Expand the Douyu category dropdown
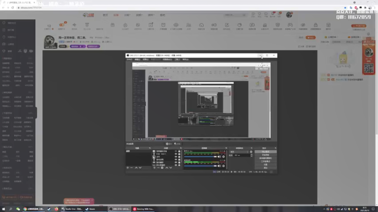Screen dimensions: 378x212 click(x=127, y=15)
